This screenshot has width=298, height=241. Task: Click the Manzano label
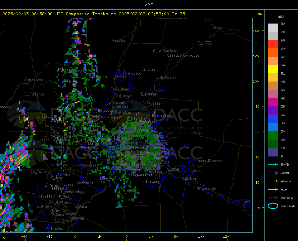tap(30, 220)
